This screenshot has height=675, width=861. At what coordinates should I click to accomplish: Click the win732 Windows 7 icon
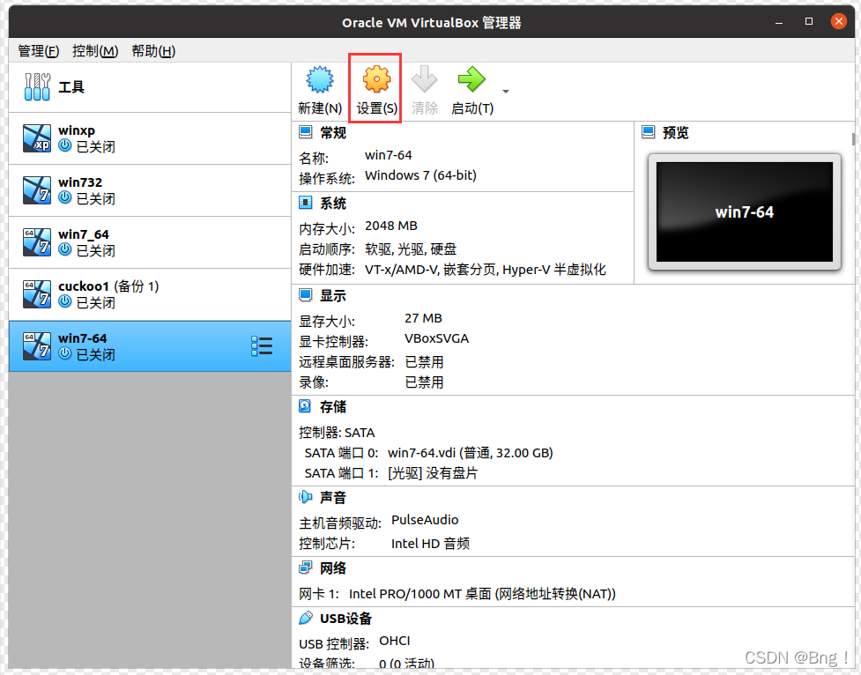click(37, 190)
